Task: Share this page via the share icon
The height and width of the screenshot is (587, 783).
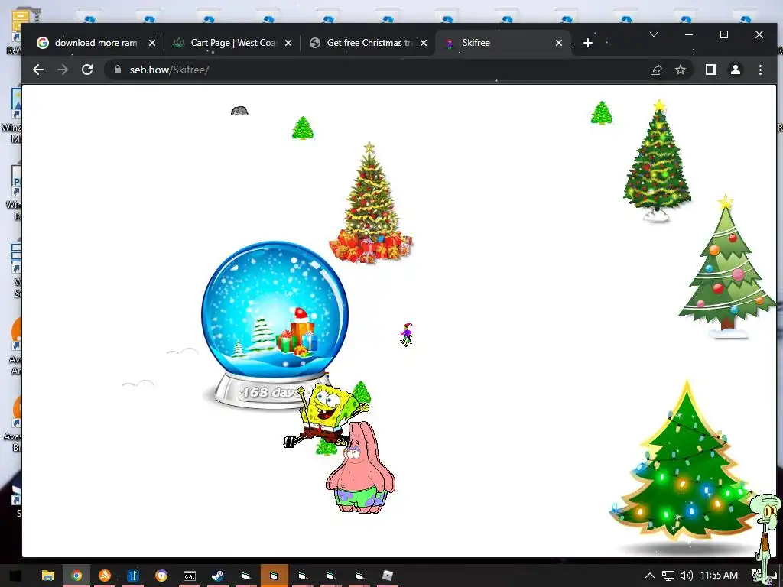Action: [656, 70]
